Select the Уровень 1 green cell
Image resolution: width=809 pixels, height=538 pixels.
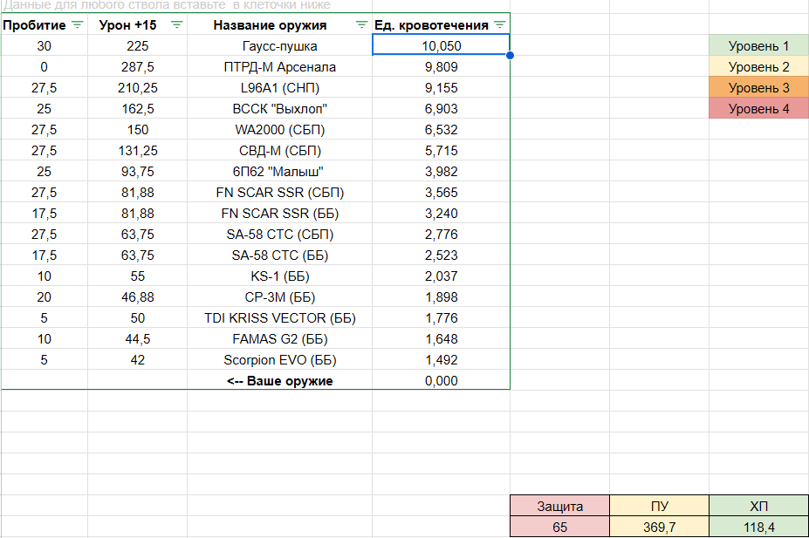pos(758,46)
